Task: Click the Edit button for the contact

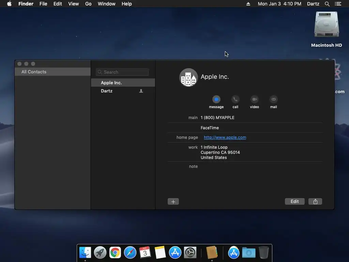Action: click(x=295, y=201)
